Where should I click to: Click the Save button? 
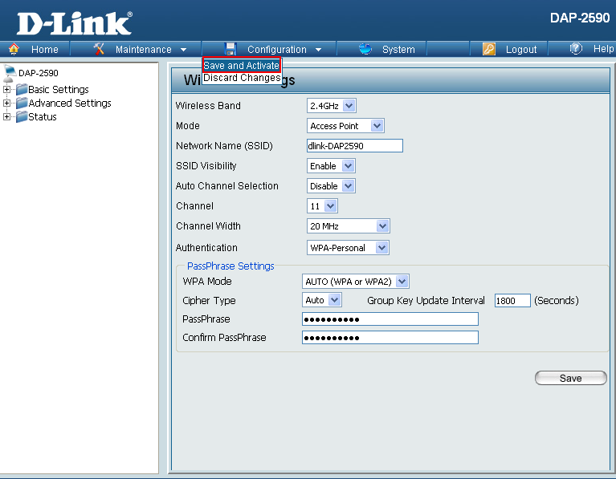(571, 378)
